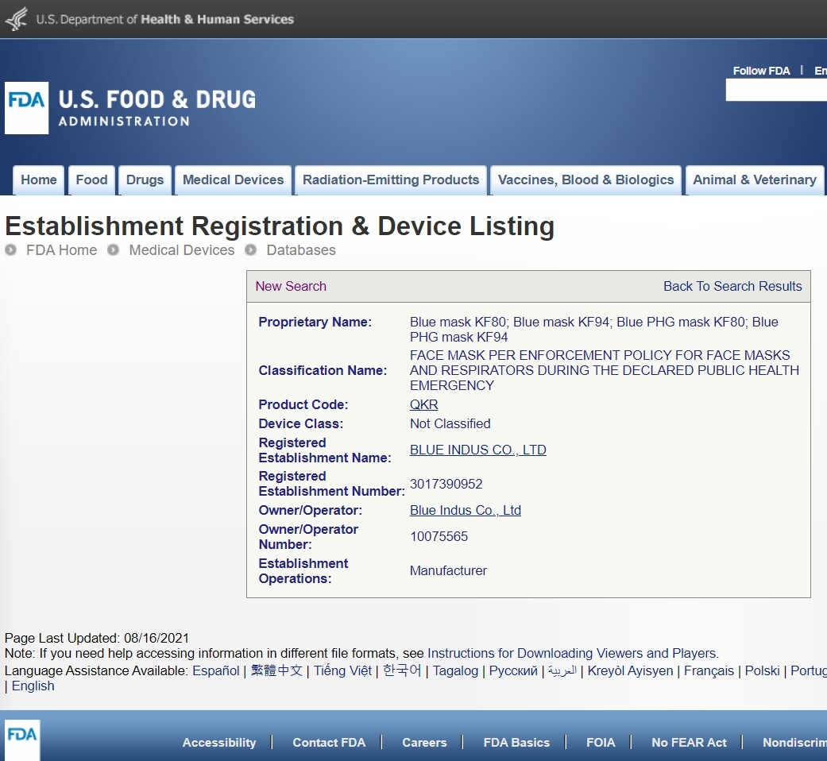Open the Home navigation tab
The width and height of the screenshot is (827, 761).
point(38,180)
